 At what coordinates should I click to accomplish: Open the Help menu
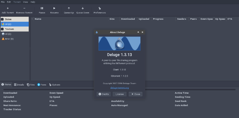pyautogui.click(x=33, y=2)
